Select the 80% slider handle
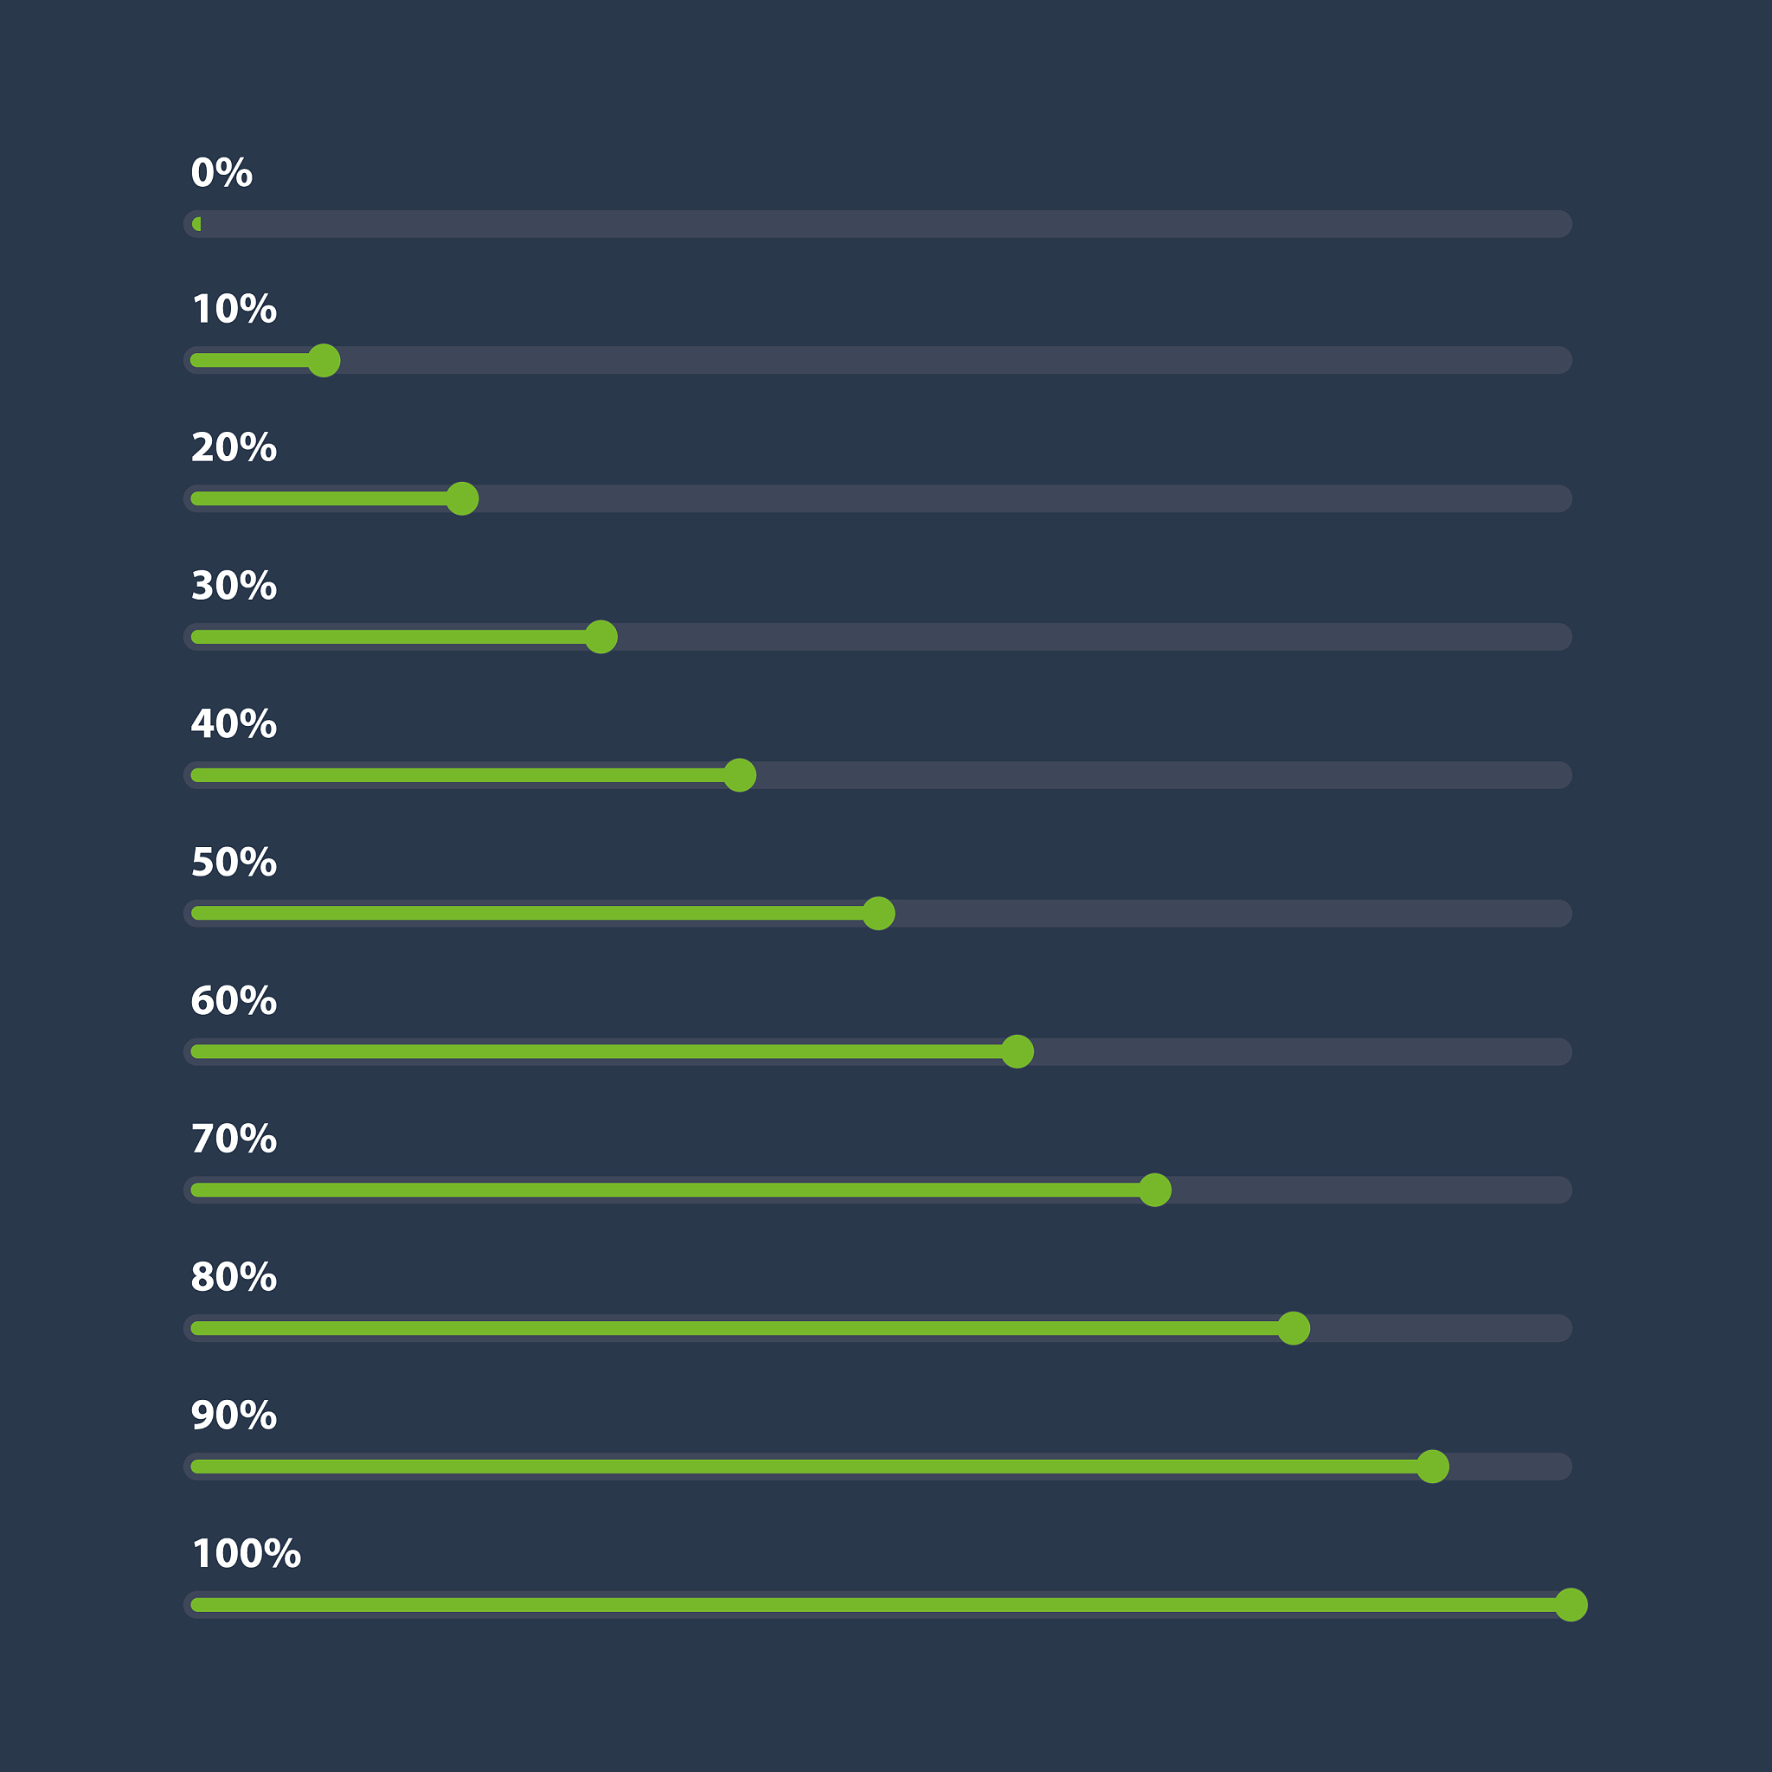1772x1772 pixels. click(x=1294, y=1328)
